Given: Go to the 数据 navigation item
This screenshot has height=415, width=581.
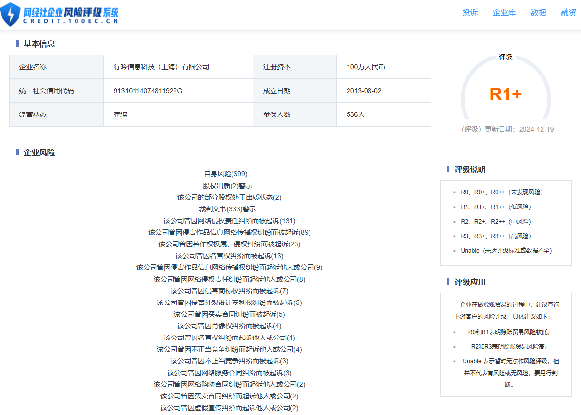Looking at the screenshot, I should (x=538, y=13).
